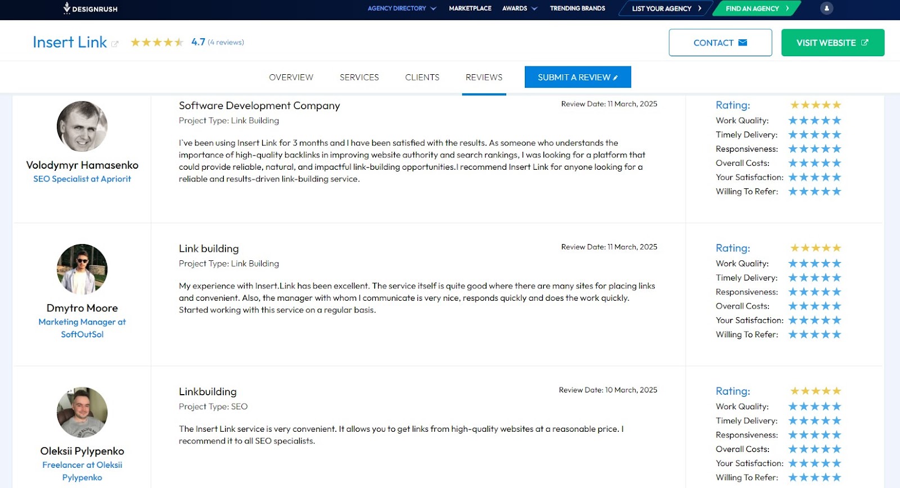Click Volodymyr Hamasenko's overall Rating stars
900x488 pixels.
816,105
